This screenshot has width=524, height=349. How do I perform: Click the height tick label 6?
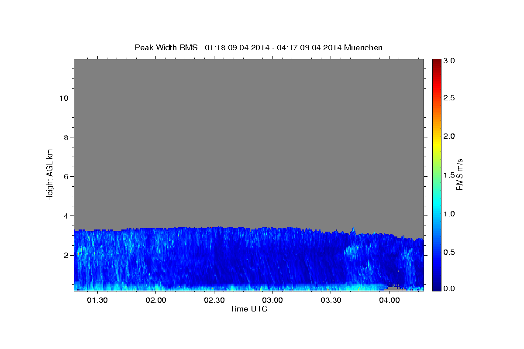pyautogui.click(x=66, y=176)
